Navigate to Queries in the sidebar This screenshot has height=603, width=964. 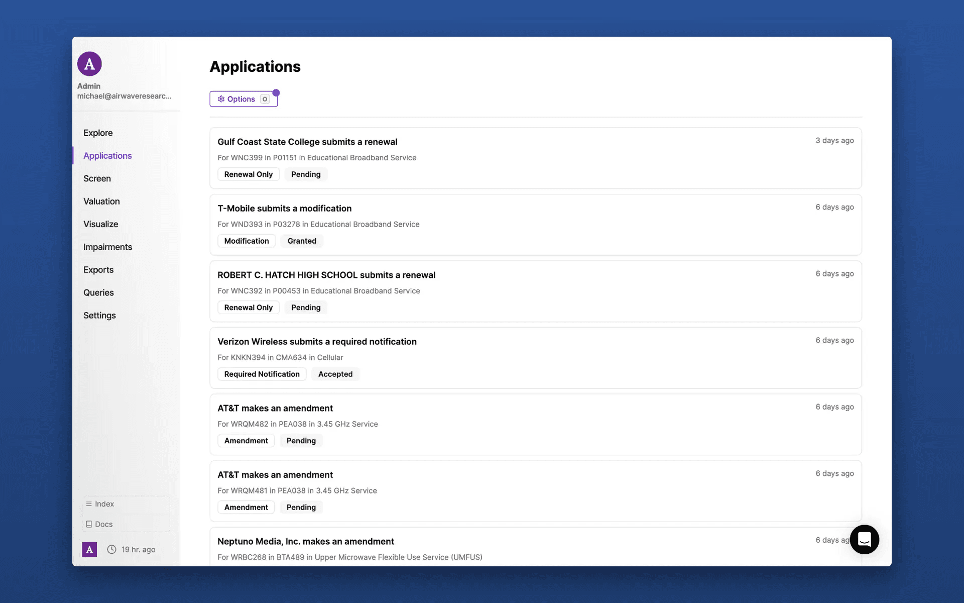tap(98, 292)
